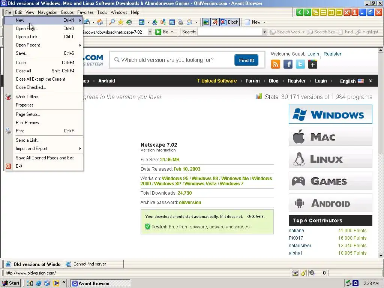Click the orange RSS feed icon
384x288 pixels.
(x=276, y=64)
